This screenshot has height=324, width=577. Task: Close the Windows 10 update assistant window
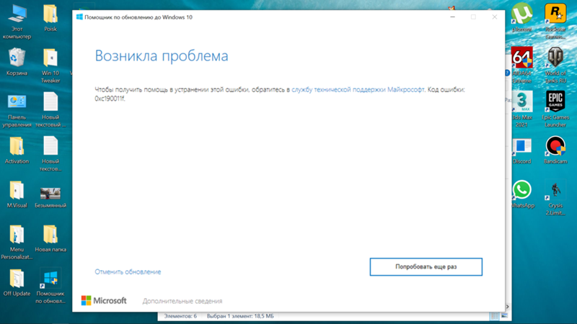495,17
